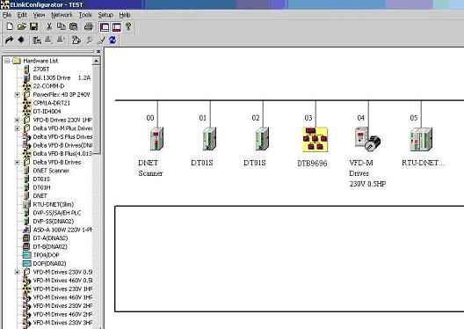This screenshot has height=329, width=464.
Task: Click the Print toolbar icon
Action: (x=88, y=26)
